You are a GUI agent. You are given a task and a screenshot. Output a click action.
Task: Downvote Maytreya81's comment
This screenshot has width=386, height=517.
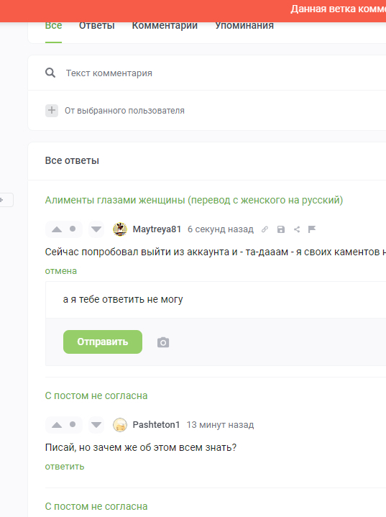tap(96, 229)
